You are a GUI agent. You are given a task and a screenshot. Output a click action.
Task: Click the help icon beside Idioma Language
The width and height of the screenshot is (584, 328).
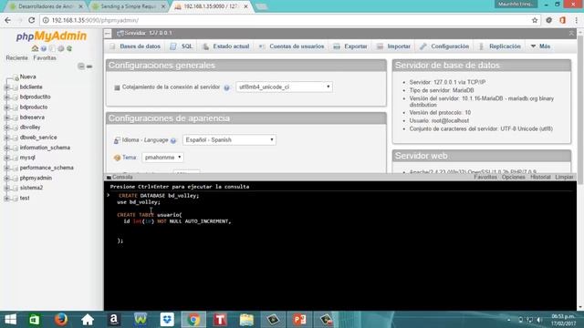point(173,140)
